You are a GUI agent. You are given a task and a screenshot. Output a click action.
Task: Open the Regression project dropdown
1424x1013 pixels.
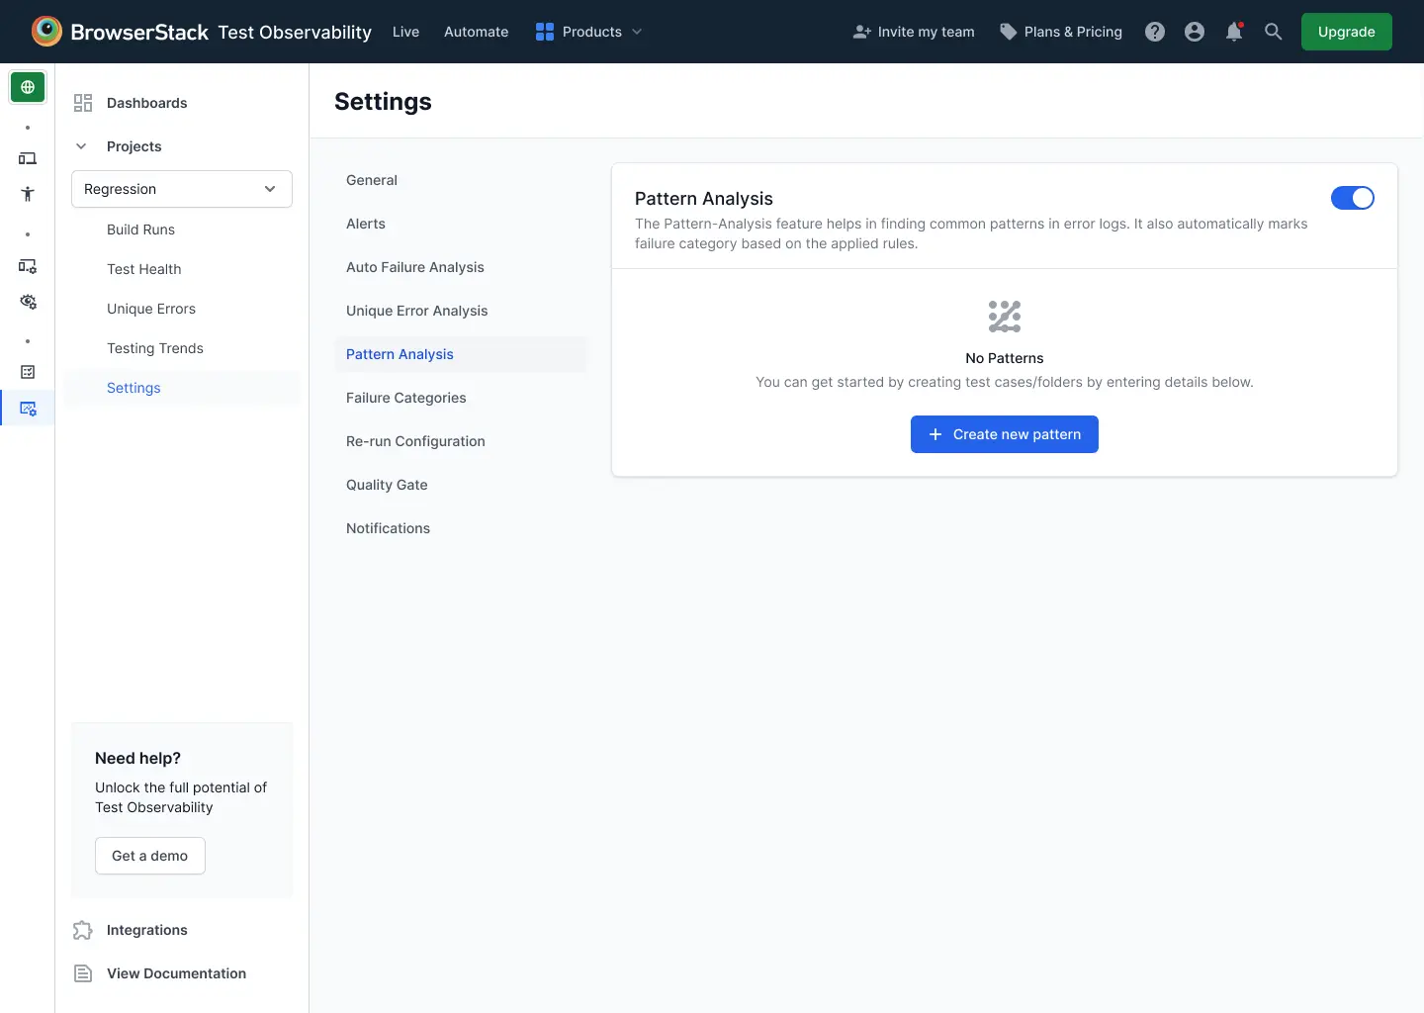182,189
